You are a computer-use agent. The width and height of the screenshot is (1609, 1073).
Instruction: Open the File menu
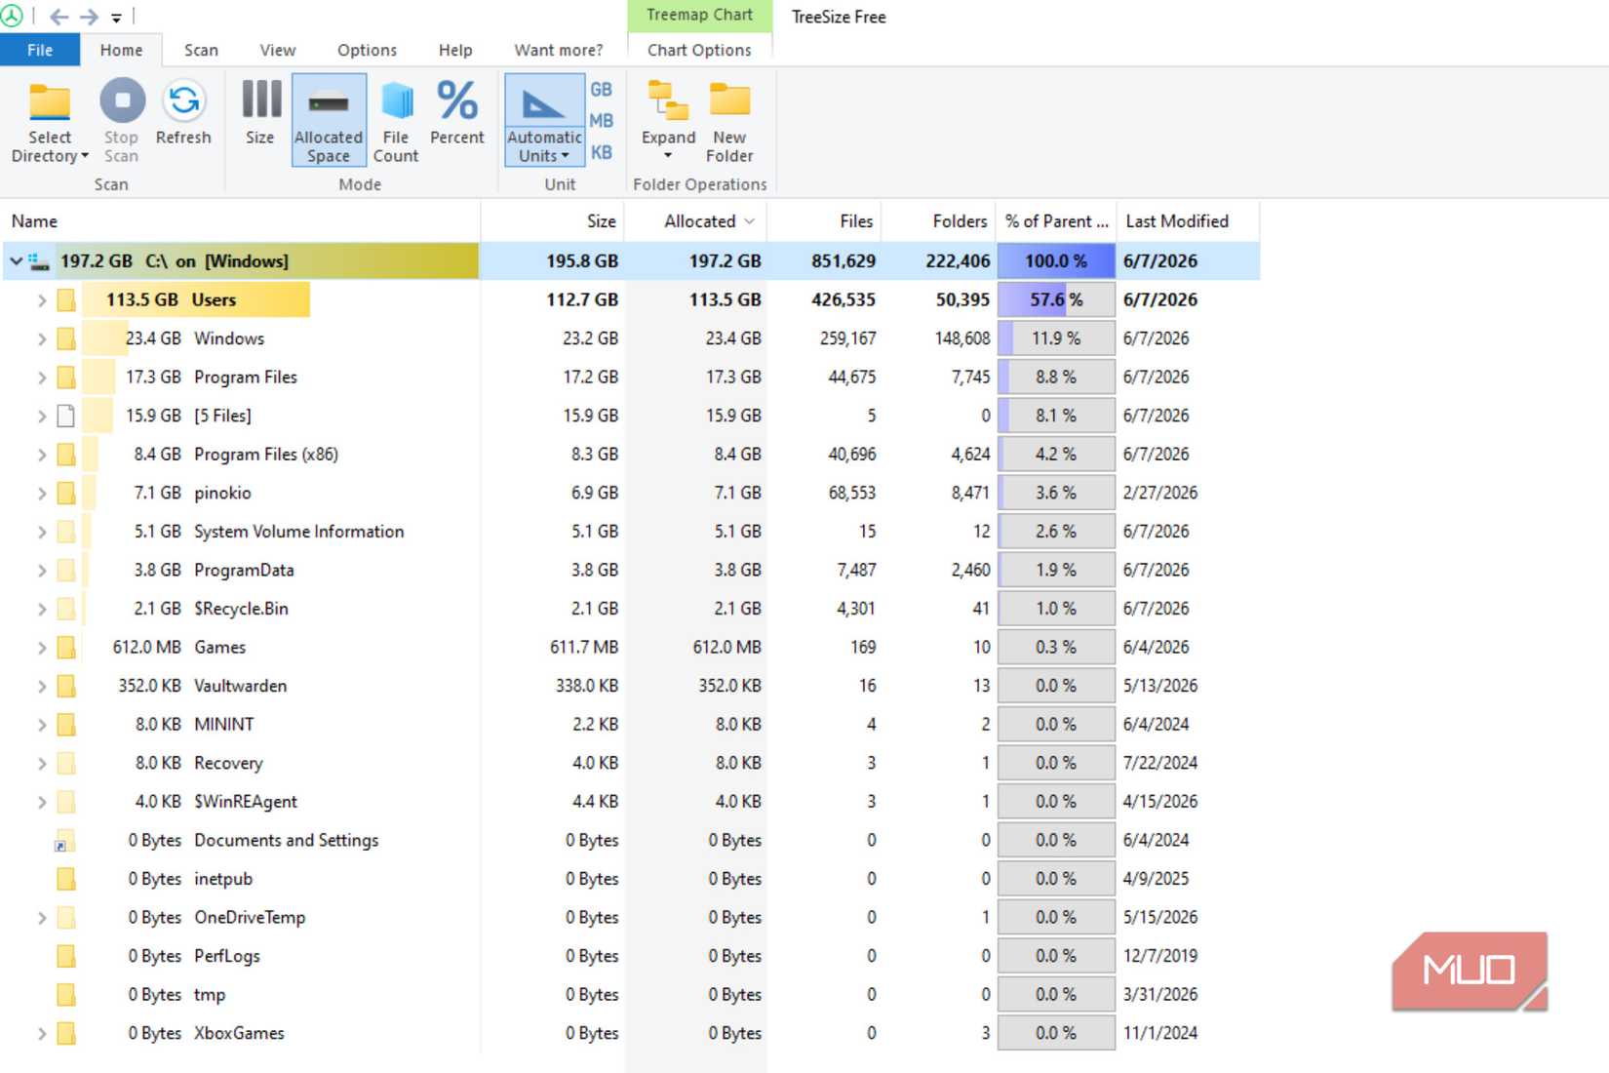pos(40,50)
